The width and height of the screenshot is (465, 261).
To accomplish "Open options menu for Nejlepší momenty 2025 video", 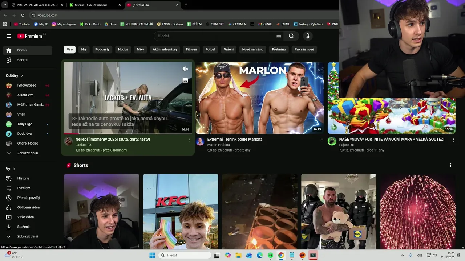I will pyautogui.click(x=190, y=140).
